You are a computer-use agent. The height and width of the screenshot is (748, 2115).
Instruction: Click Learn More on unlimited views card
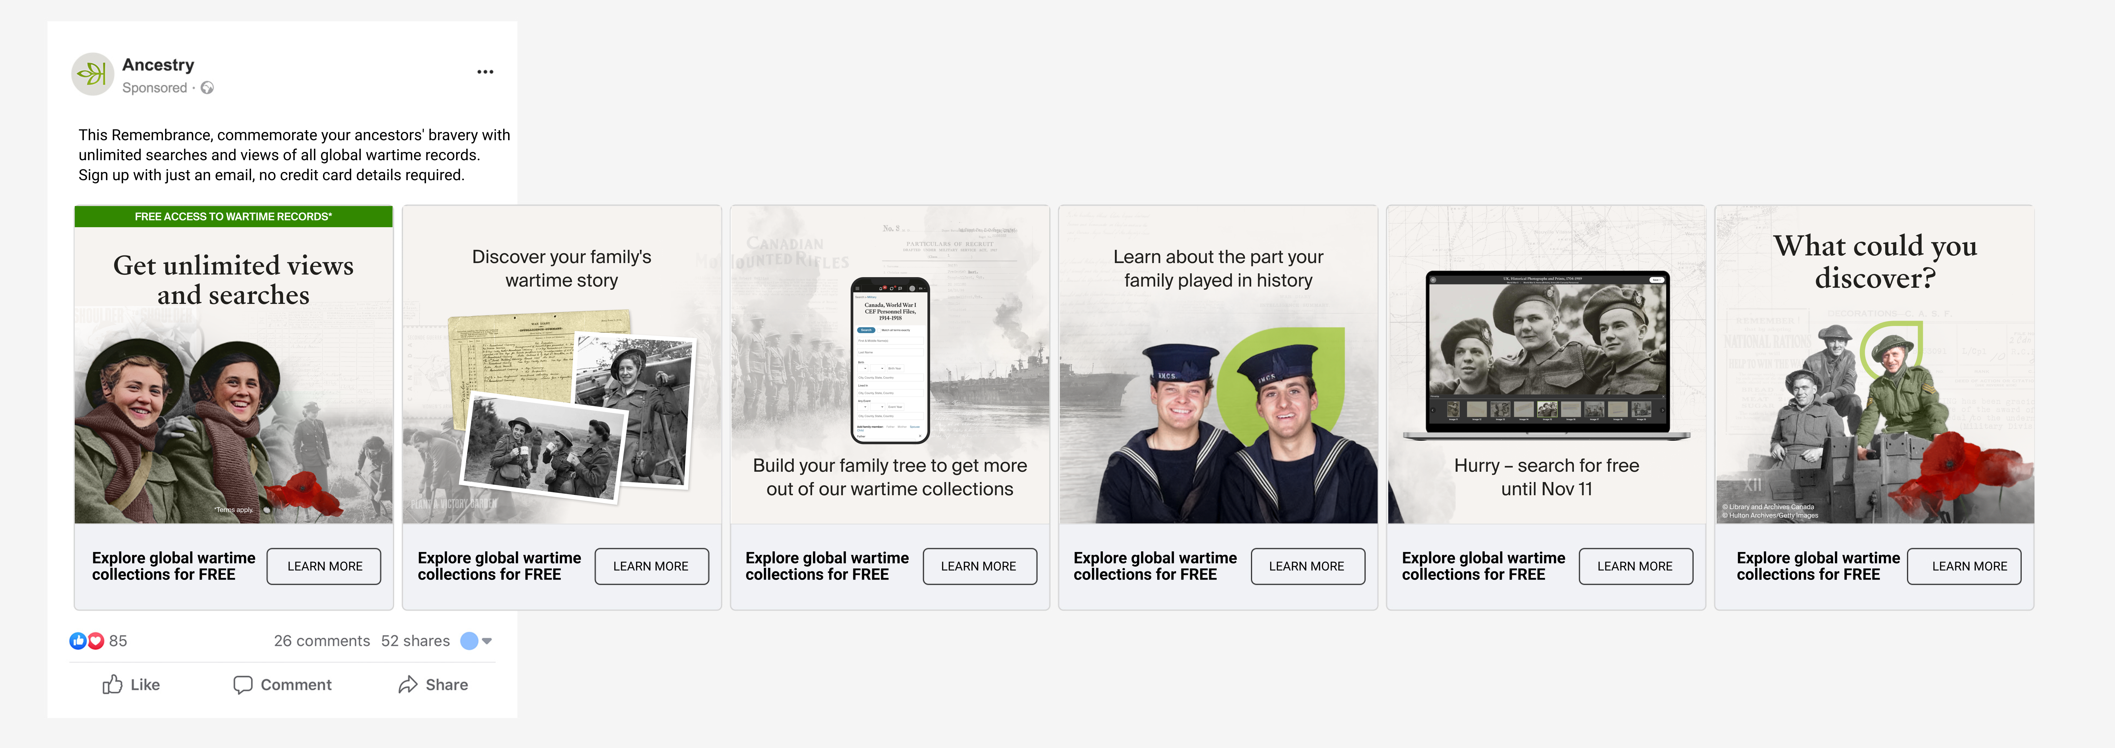(x=324, y=566)
